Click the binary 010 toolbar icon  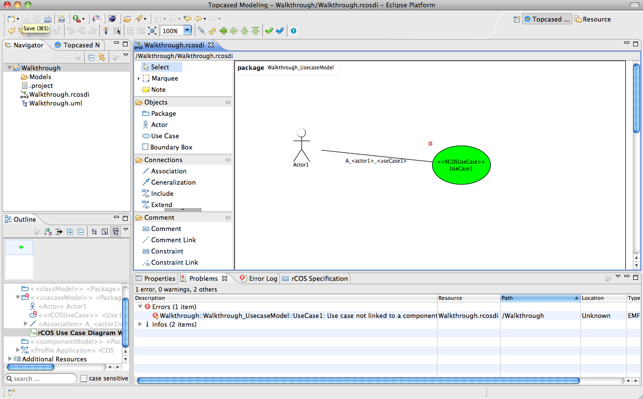click(x=61, y=19)
